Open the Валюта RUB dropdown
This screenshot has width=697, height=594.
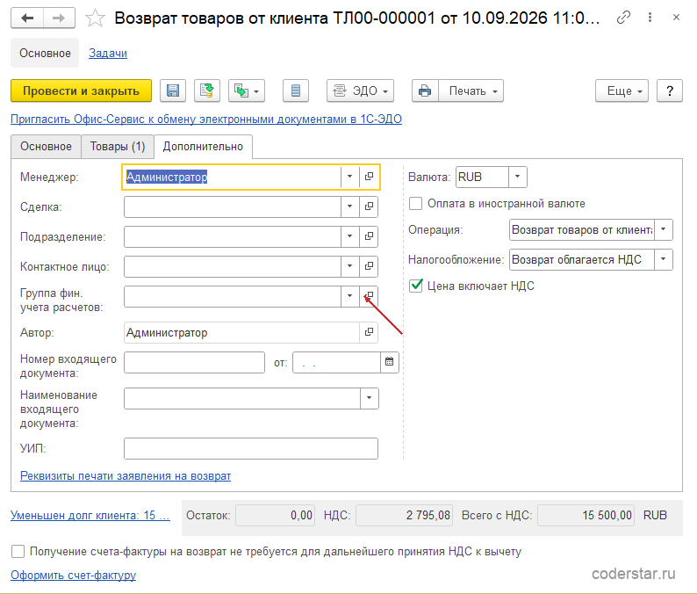pos(517,177)
